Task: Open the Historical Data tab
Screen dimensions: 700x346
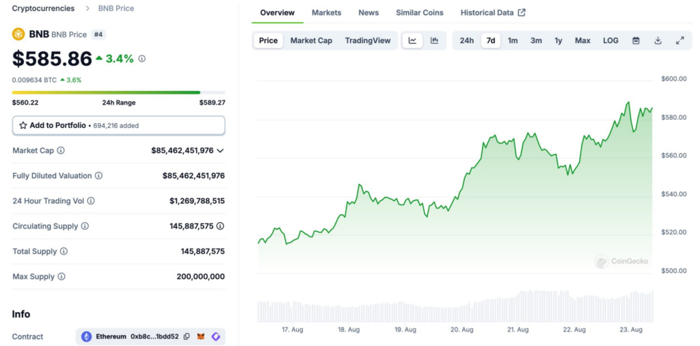Action: coord(493,12)
